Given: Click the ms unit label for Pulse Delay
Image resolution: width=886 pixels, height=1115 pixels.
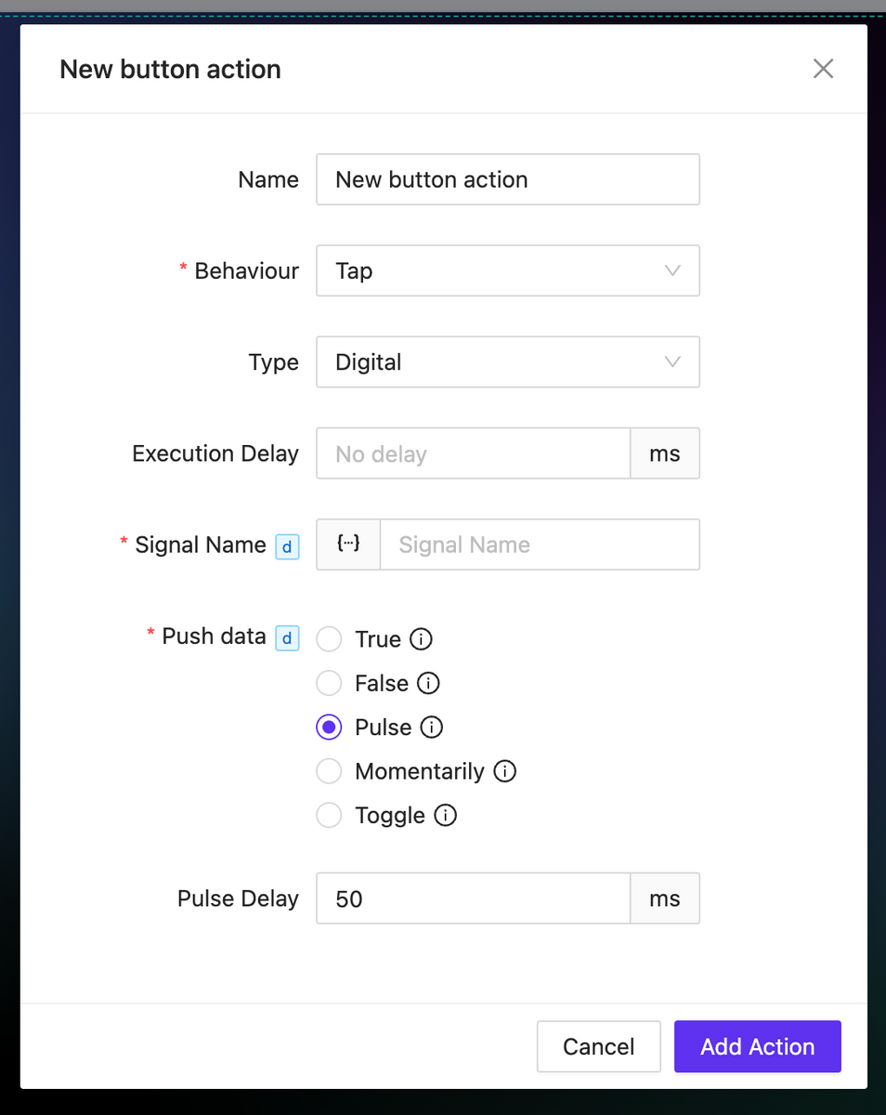Looking at the screenshot, I should [x=665, y=899].
